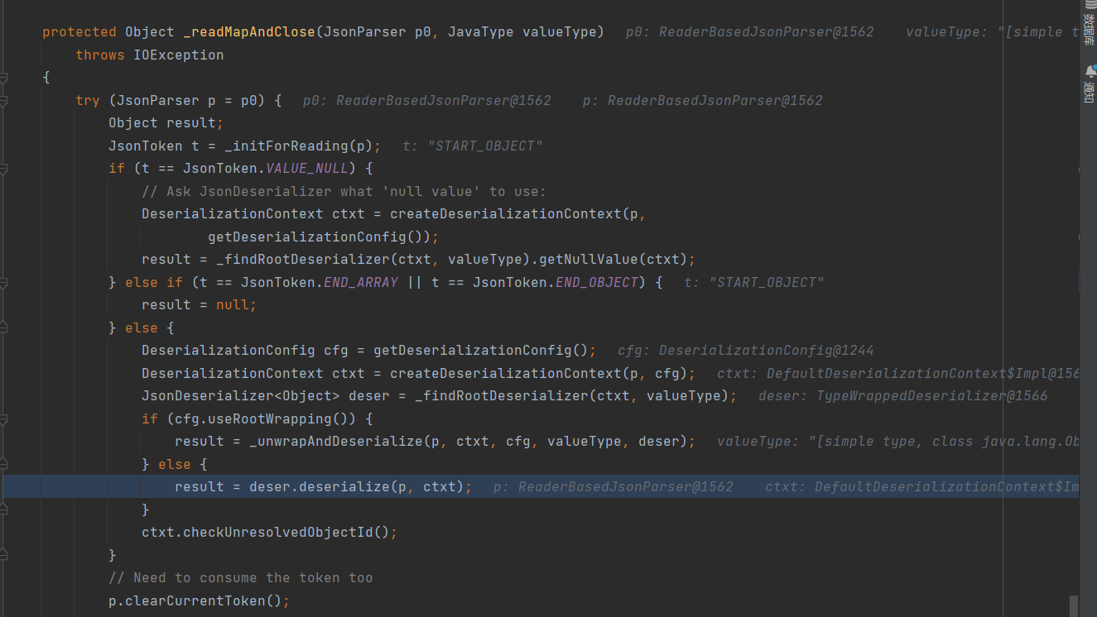The image size is (1097, 617).
Task: Click inline hint cfg: DeserializationConfig@1244
Action: pyautogui.click(x=746, y=351)
